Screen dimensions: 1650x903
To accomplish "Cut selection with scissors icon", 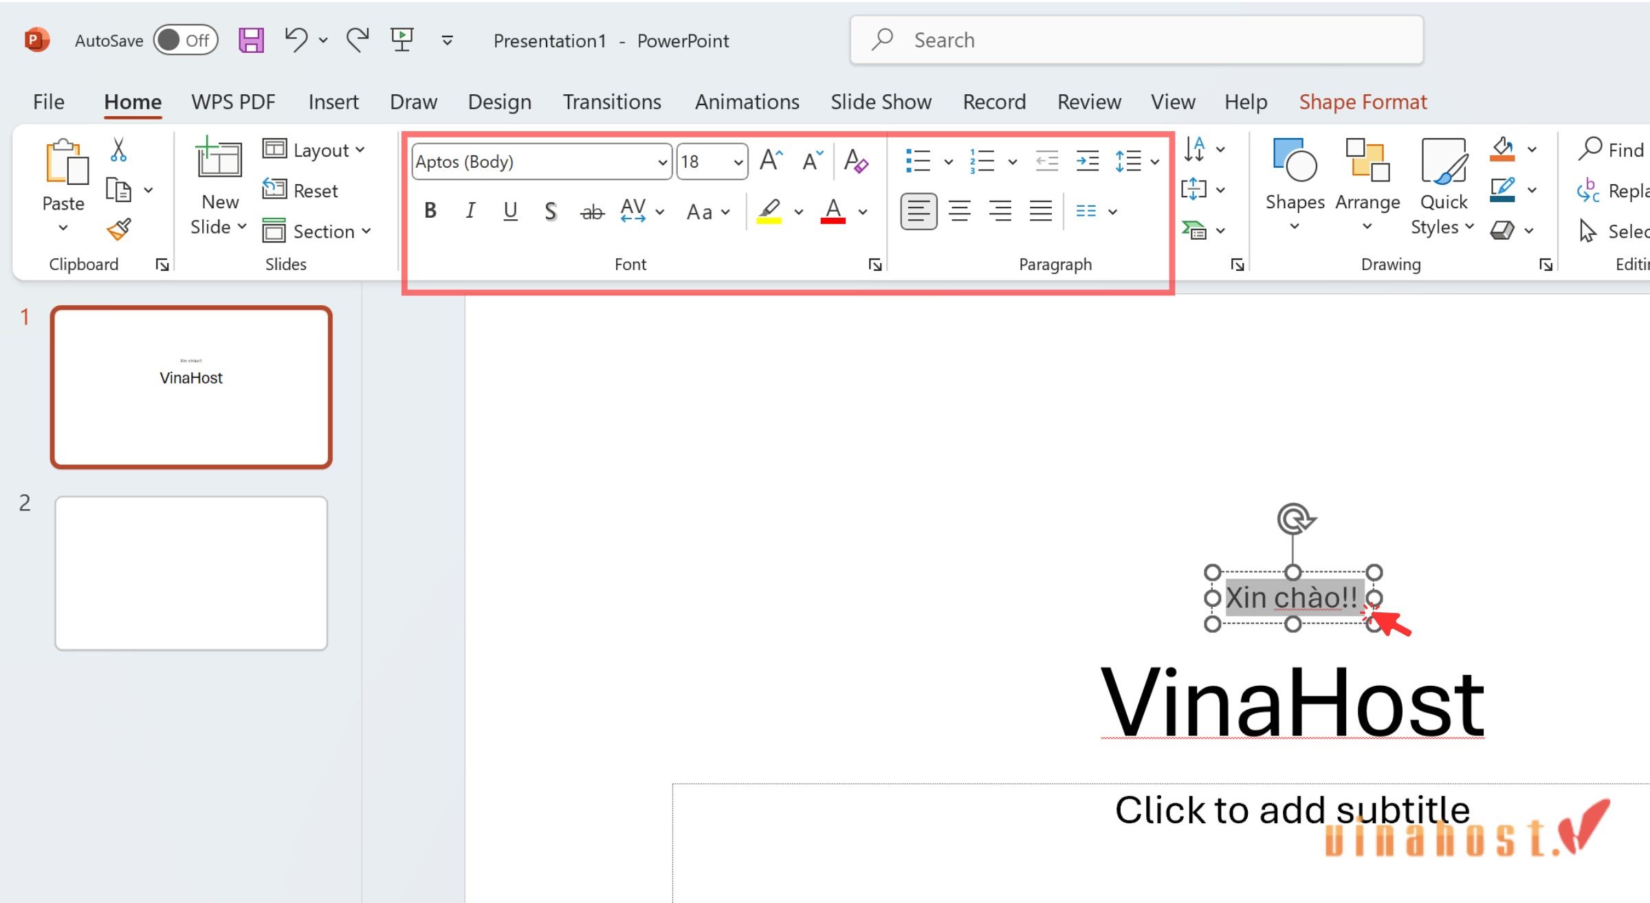I will click(x=118, y=149).
